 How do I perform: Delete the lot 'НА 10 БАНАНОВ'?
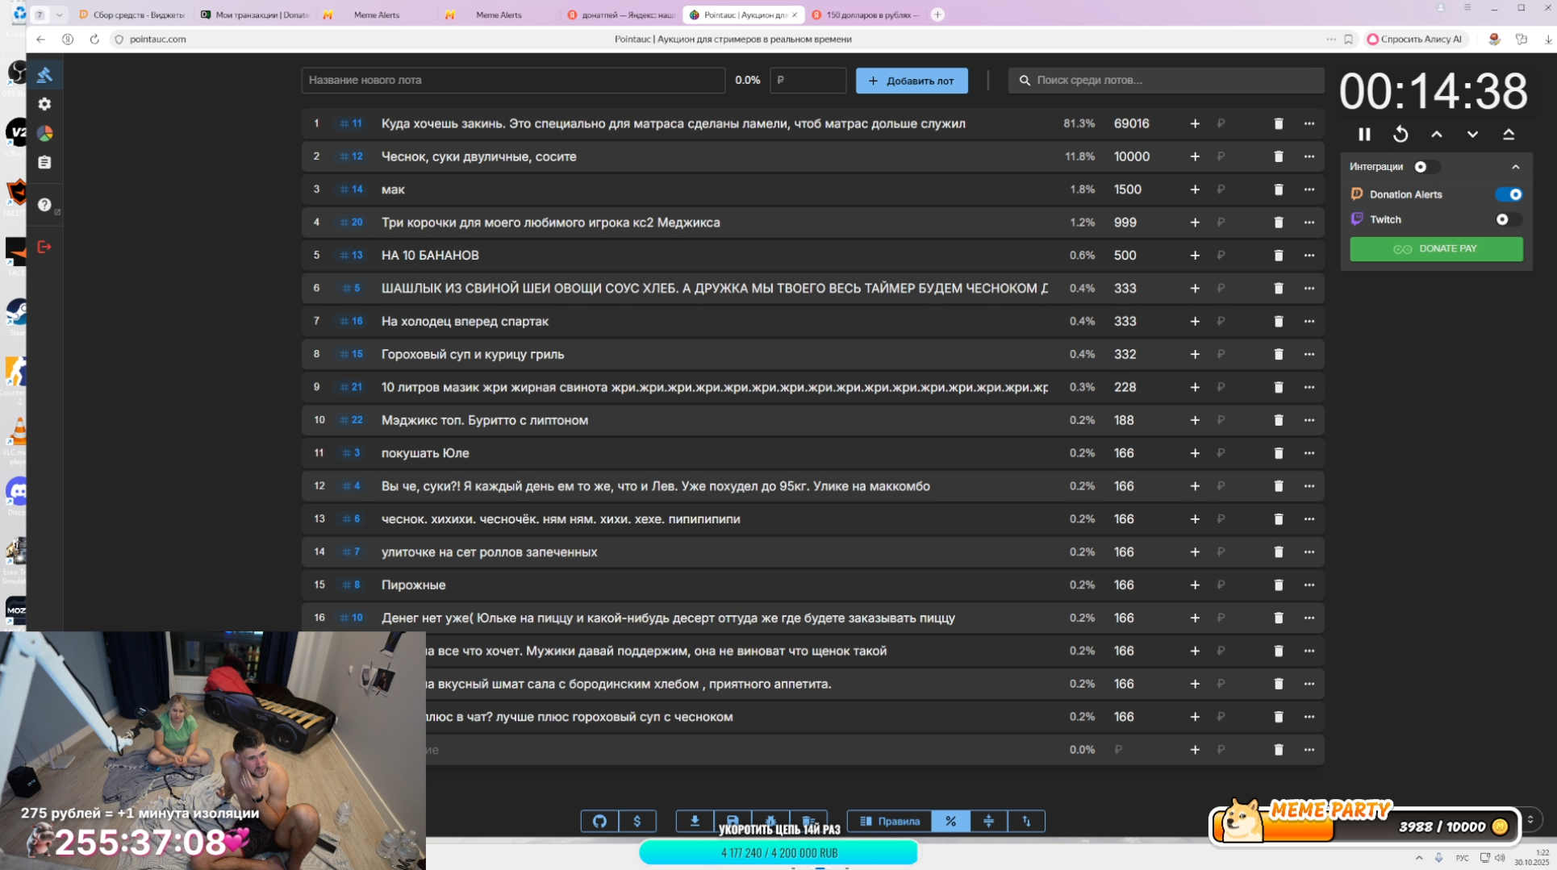[1279, 256]
